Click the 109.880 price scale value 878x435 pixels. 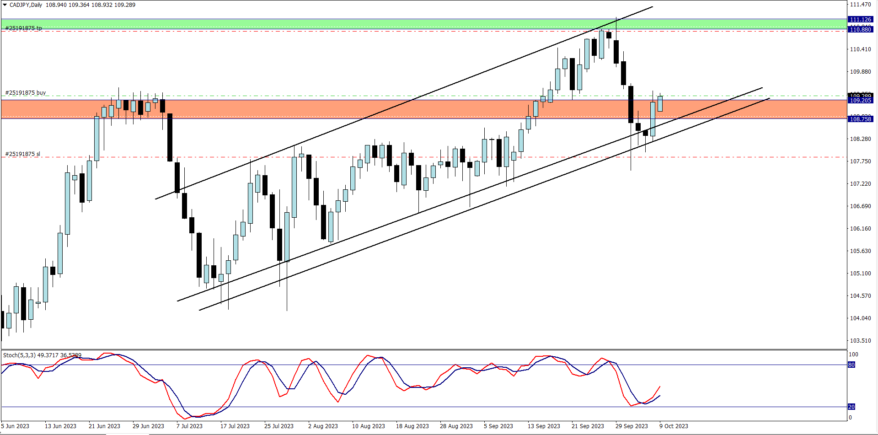pyautogui.click(x=860, y=72)
